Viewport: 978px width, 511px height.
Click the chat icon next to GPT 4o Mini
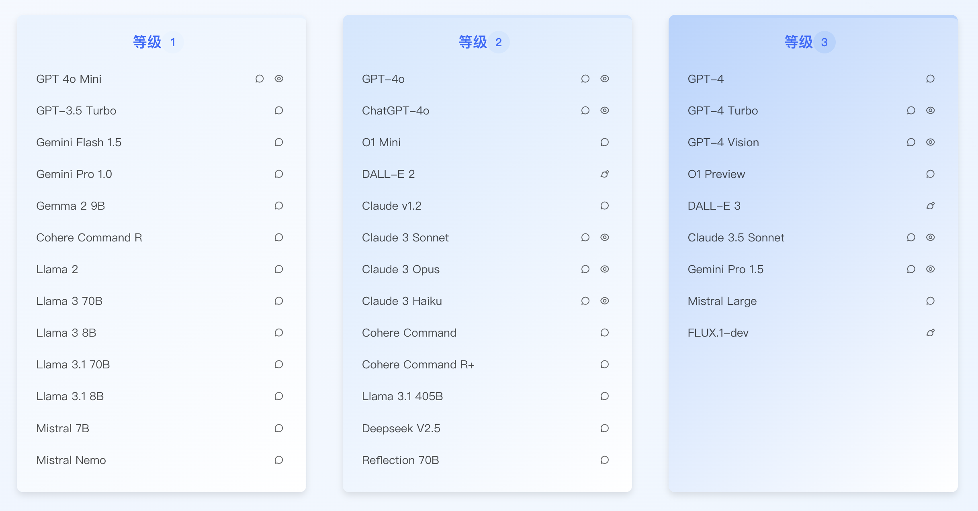pyautogui.click(x=260, y=79)
